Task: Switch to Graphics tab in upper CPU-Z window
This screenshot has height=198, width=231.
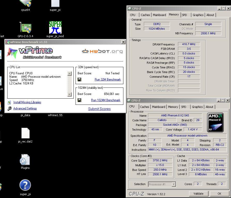Action: [198, 15]
